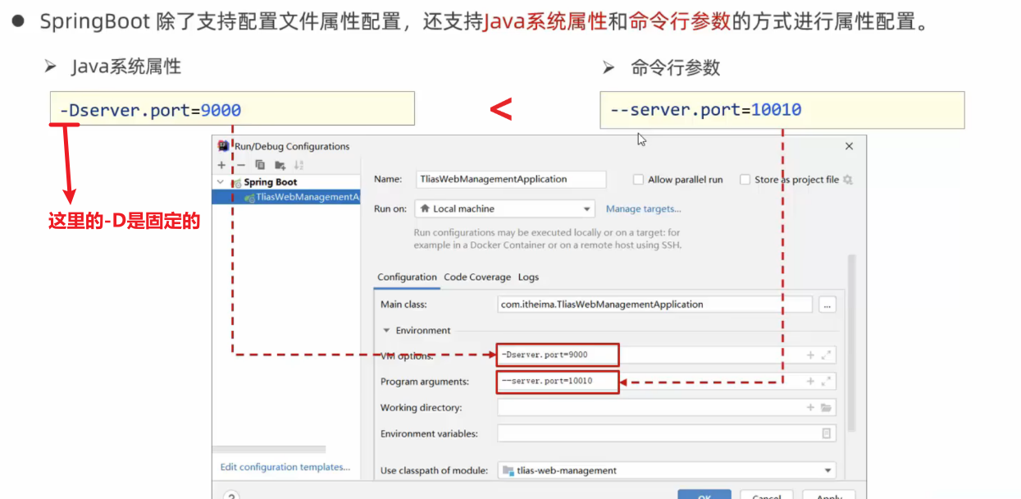Expand the Program arguments field editor
The width and height of the screenshot is (1021, 499).
pos(826,382)
